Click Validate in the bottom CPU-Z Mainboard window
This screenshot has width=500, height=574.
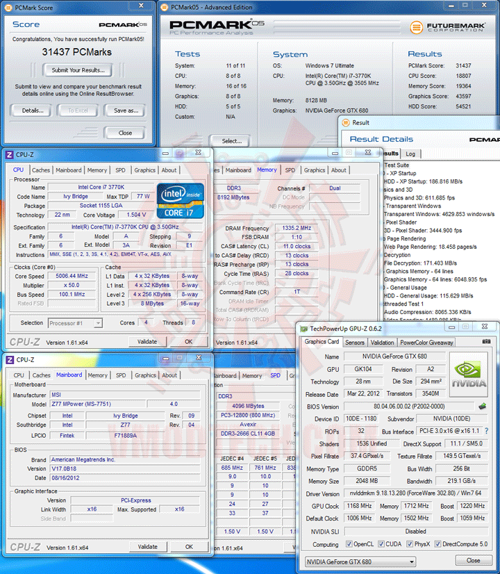tap(147, 546)
